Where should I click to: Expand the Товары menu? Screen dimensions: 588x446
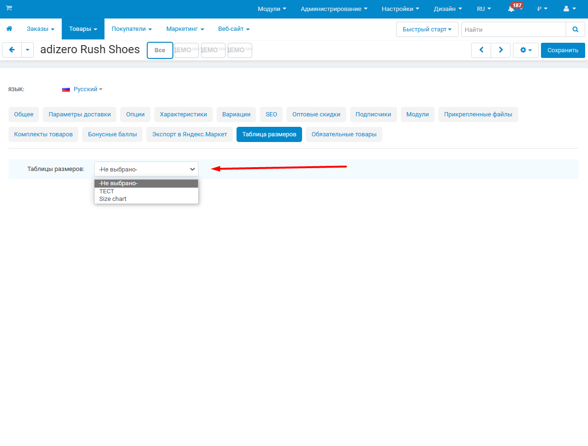tap(83, 29)
